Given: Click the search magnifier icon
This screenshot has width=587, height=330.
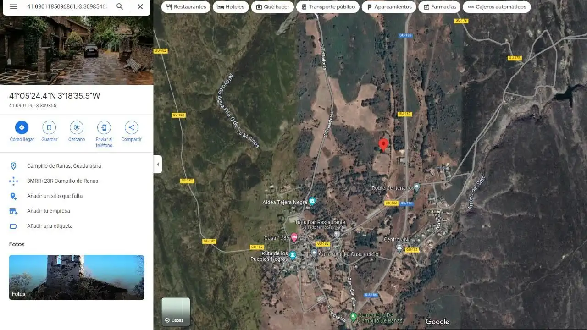Looking at the screenshot, I should pos(120,6).
